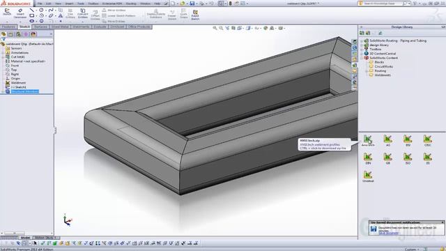Click the Refresh icon in Design Library
This screenshot has height=251, width=446.
(x=380, y=33)
